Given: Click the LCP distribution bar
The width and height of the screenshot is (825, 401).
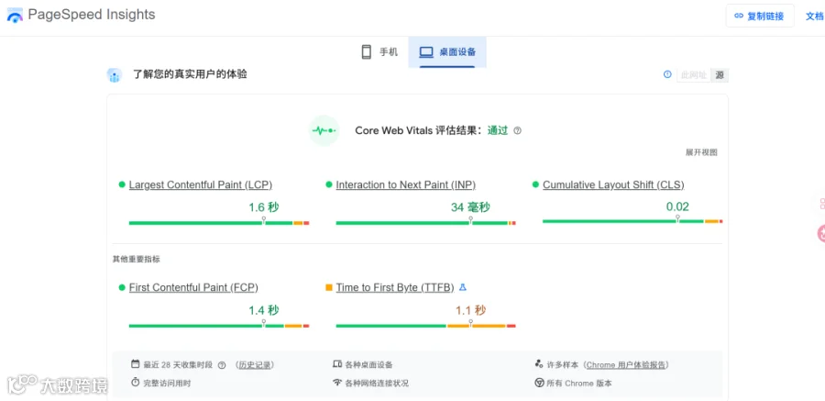Looking at the screenshot, I should point(219,223).
